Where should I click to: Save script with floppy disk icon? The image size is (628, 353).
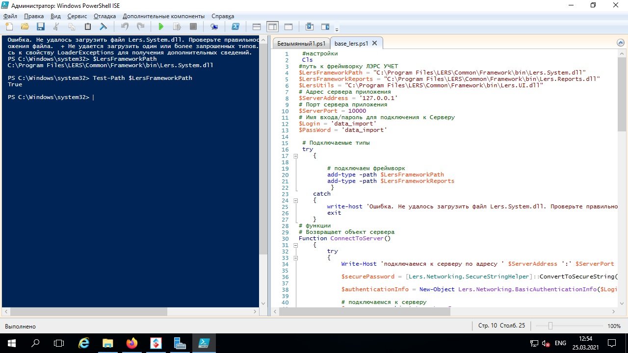coord(40,26)
